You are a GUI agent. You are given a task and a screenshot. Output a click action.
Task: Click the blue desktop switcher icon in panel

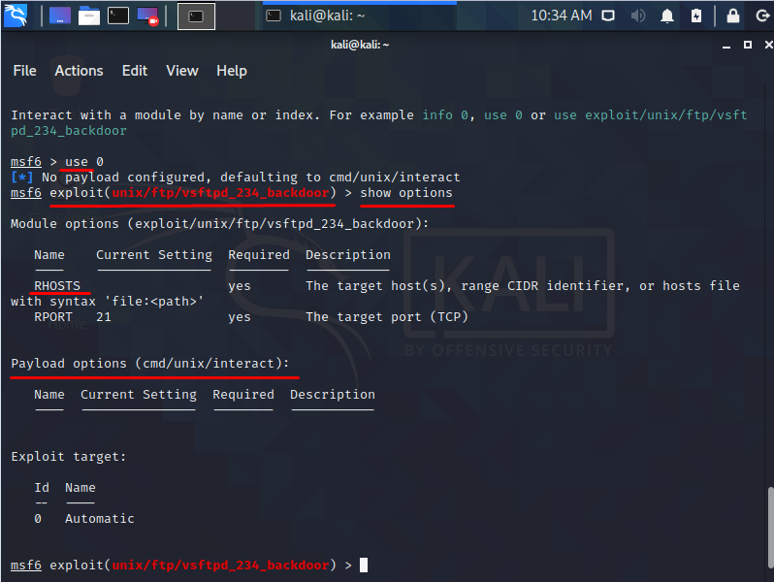pyautogui.click(x=60, y=16)
